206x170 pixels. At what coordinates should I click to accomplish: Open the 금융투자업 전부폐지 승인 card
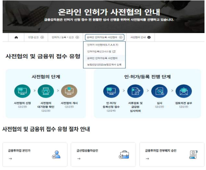pos(172,154)
